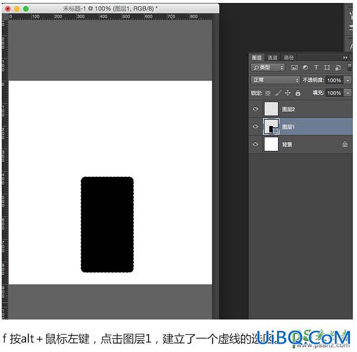Minimize the document with yellow button
This screenshot has height=352, width=357.
17,9
